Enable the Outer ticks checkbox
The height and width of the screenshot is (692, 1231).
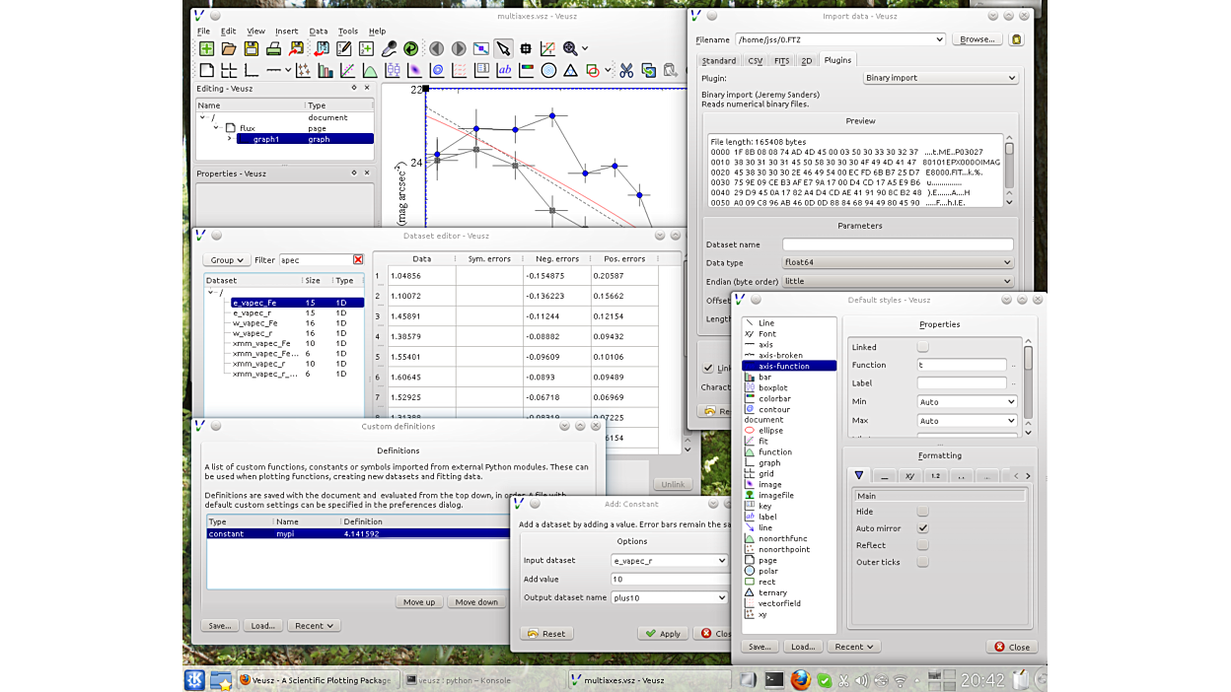point(922,562)
